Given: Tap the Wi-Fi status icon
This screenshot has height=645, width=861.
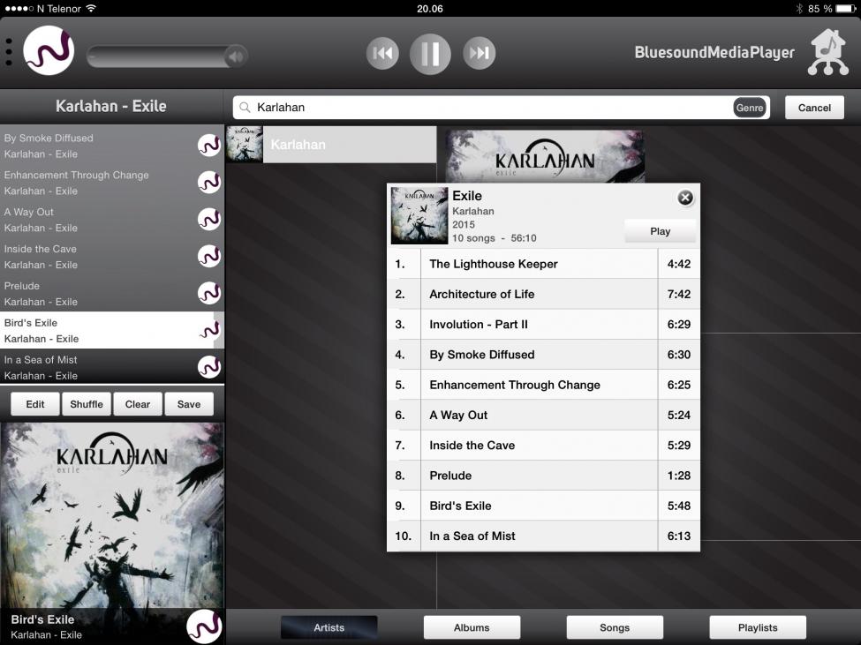Looking at the screenshot, I should click(91, 8).
